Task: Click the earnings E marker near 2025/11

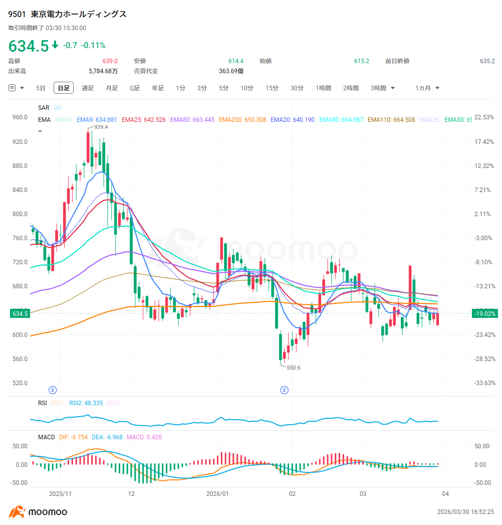Action: tap(53, 390)
